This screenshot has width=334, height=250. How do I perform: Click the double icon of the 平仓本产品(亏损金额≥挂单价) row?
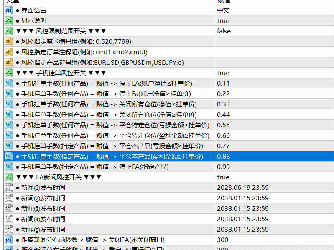[x=9, y=146]
